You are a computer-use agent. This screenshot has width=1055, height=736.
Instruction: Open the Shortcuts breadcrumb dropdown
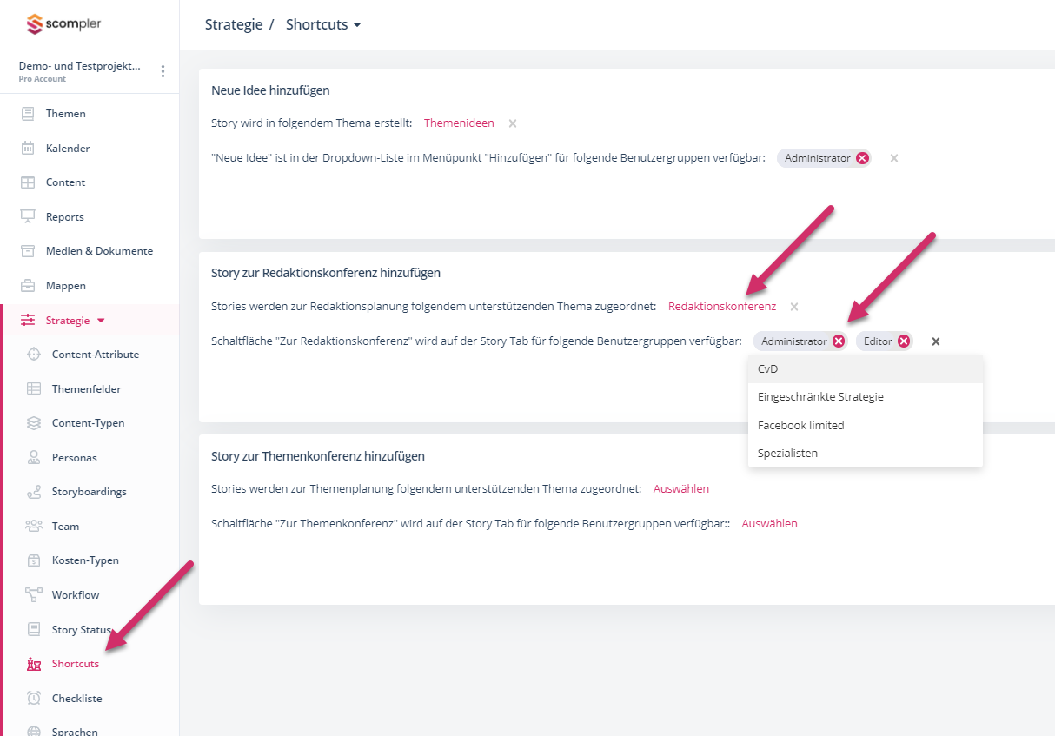tap(322, 24)
